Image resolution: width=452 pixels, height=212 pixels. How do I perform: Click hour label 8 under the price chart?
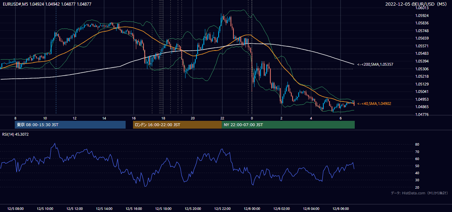(x=15, y=118)
